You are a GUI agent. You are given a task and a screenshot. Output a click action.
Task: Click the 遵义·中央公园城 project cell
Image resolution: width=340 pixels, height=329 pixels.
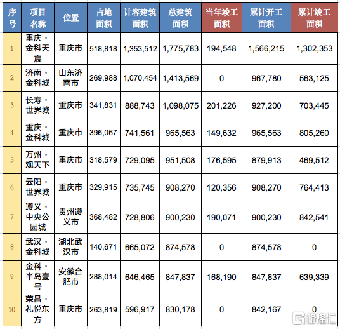pos(37,217)
